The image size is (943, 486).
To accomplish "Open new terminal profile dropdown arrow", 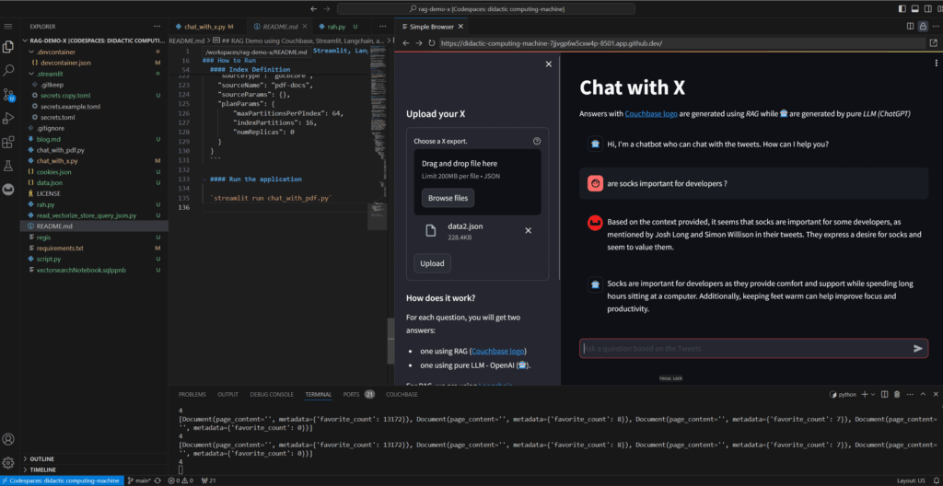I will point(873,395).
